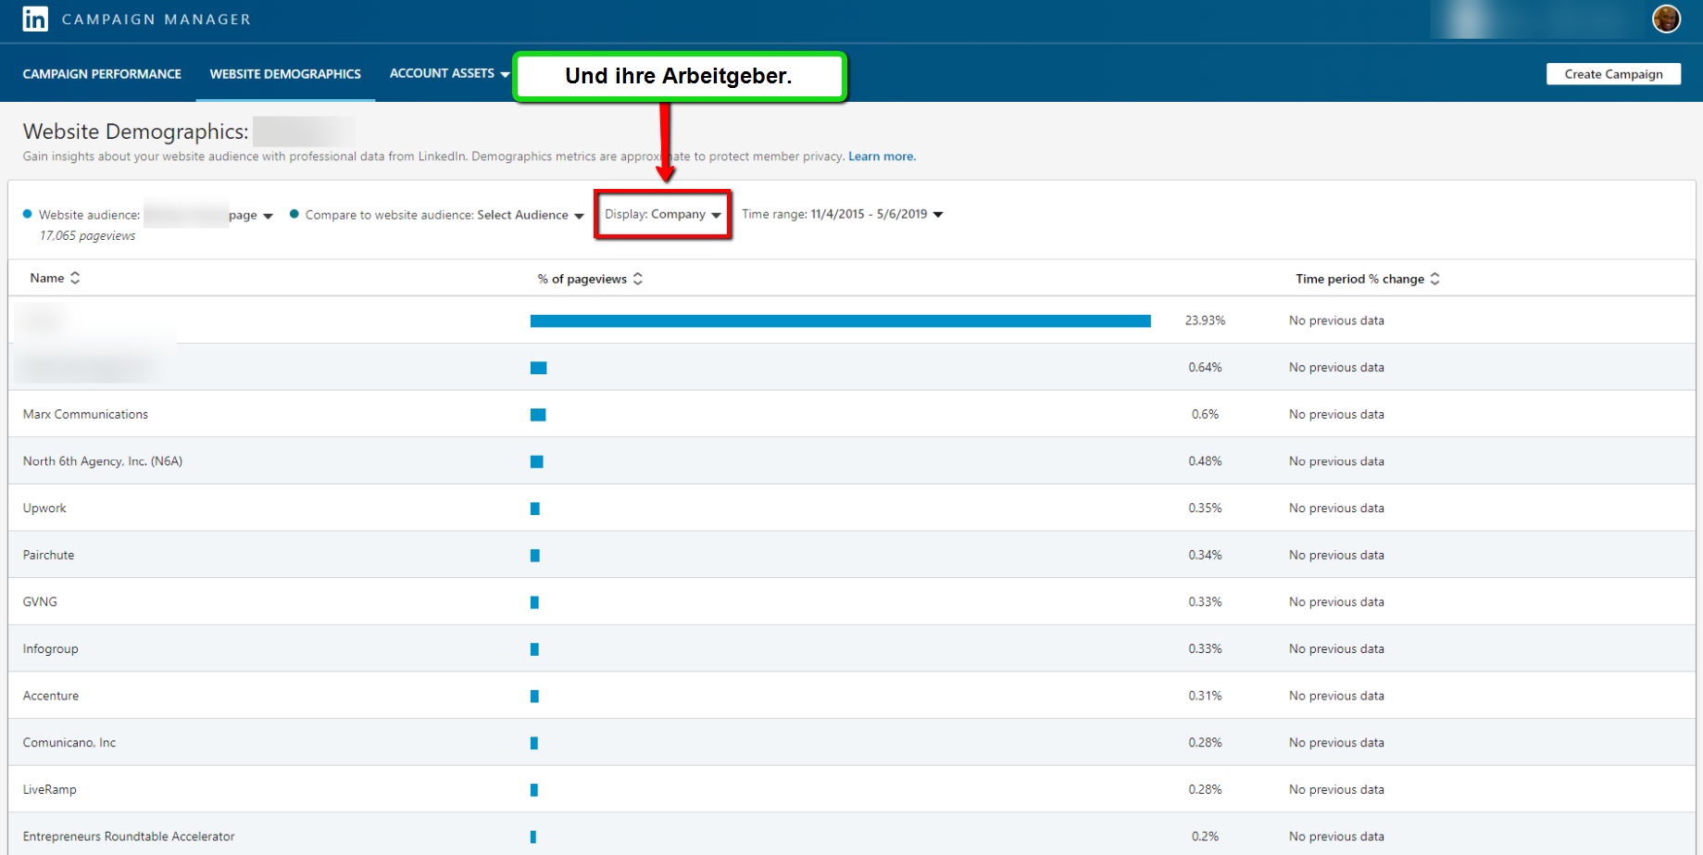Screen dimensions: 1703x855
Task: Change the Time range dropdown
Action: coord(842,214)
